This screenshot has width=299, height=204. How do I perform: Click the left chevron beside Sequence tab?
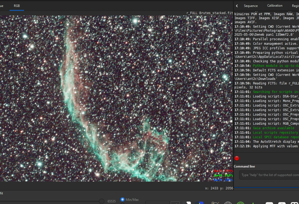[x=237, y=6]
